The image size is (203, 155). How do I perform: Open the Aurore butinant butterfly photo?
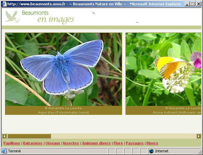tap(164, 69)
